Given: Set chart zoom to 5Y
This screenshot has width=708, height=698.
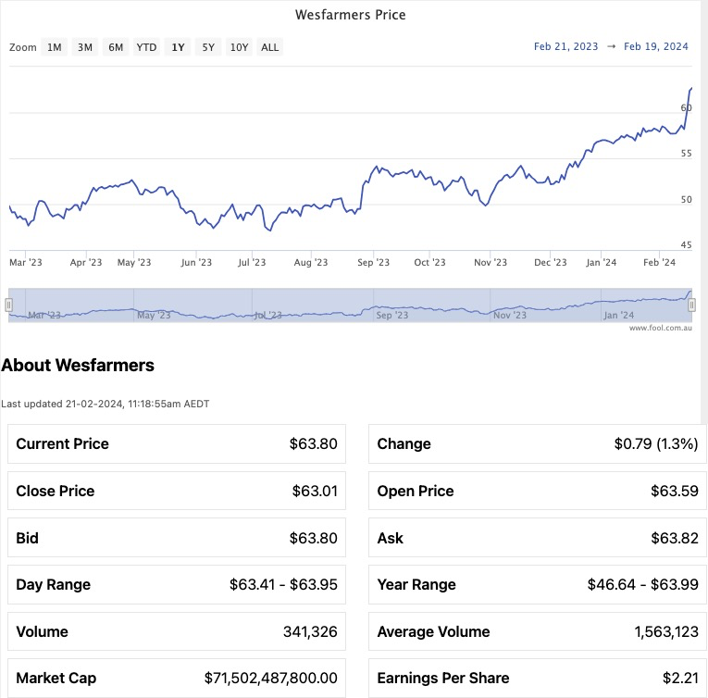Looking at the screenshot, I should tap(208, 47).
